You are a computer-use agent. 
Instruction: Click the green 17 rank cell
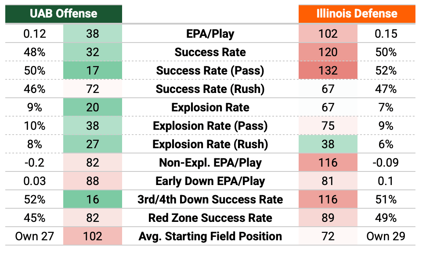[93, 71]
